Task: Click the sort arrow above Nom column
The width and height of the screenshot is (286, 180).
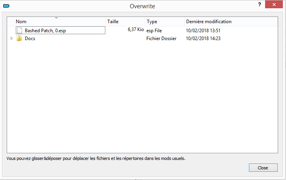Action: [x=56, y=18]
